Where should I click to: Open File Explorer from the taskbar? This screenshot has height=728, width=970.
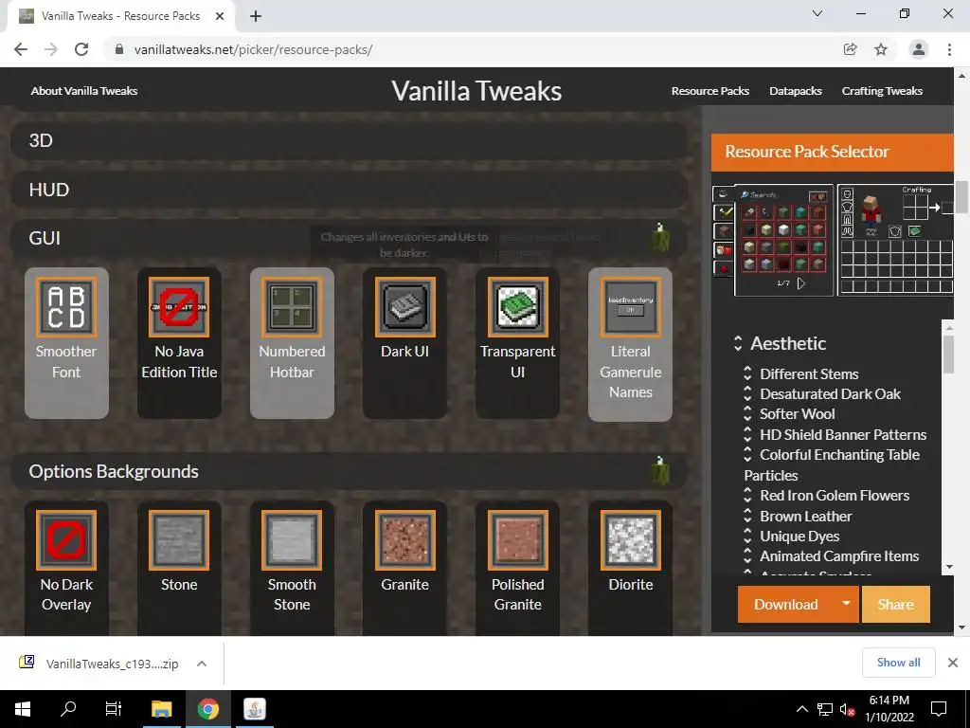point(161,709)
